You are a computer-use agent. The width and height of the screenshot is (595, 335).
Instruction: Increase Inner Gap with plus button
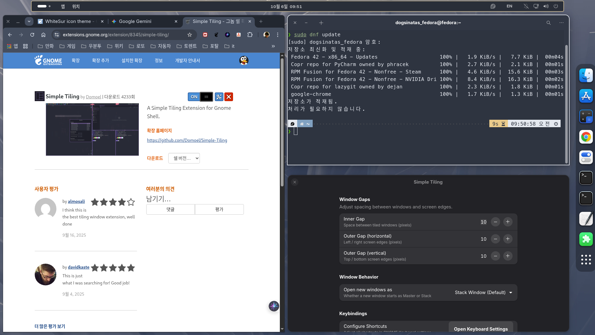(x=508, y=222)
